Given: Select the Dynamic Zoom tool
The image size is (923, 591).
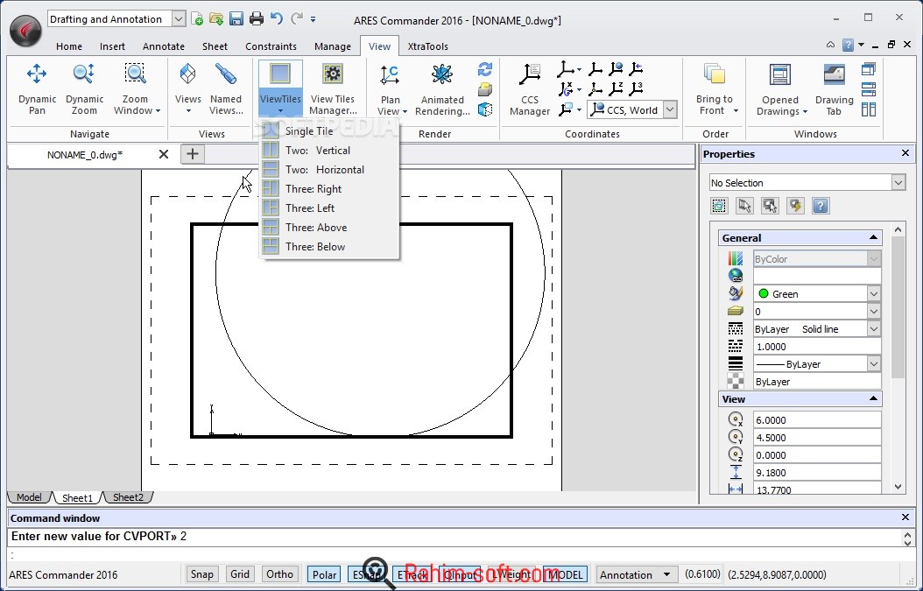Looking at the screenshot, I should point(84,88).
